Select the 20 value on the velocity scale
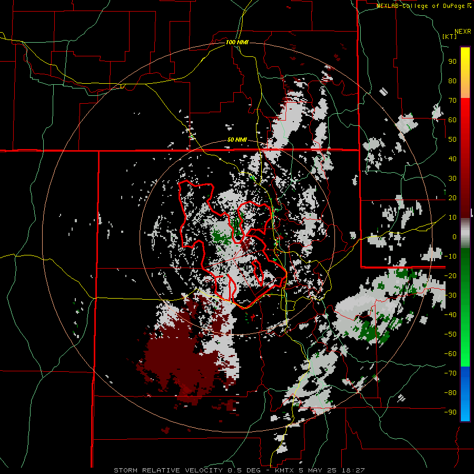 pos(452,198)
